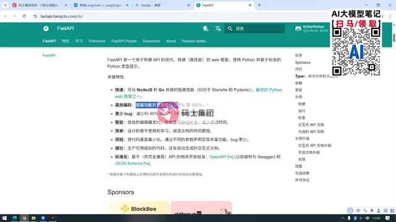Open Google Chrome from the taskbar
The width and height of the screenshot is (396, 222).
coord(24,218)
